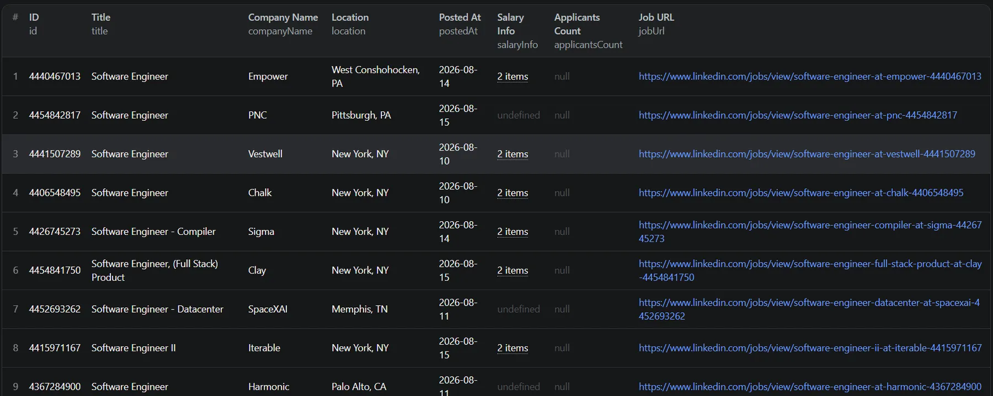
Task: Click the Harmonic company name cell
Action: (x=269, y=387)
